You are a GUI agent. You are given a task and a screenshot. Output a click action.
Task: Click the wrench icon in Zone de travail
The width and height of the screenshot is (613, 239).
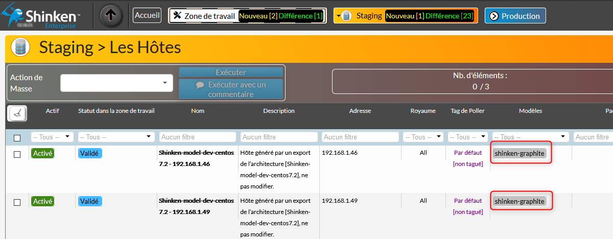pyautogui.click(x=177, y=15)
